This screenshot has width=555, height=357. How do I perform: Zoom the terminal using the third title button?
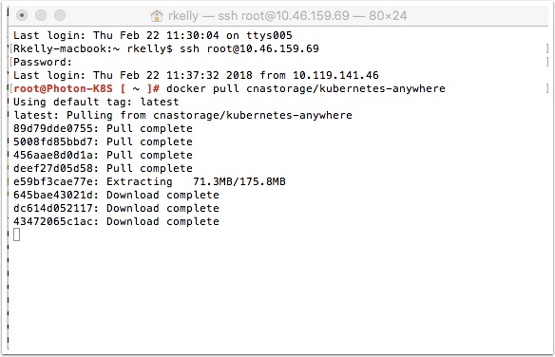click(60, 15)
